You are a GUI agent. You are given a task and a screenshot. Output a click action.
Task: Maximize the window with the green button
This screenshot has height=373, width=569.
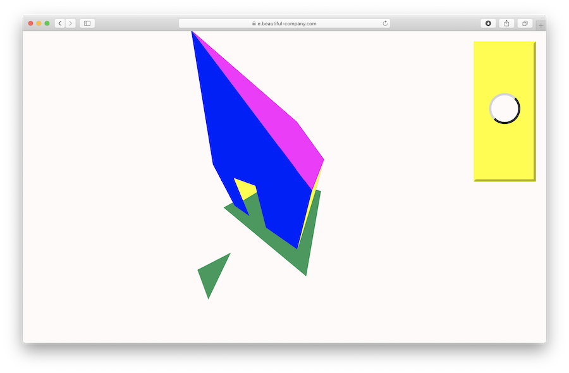tap(47, 23)
